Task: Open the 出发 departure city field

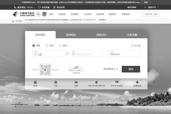Action: 48,54
